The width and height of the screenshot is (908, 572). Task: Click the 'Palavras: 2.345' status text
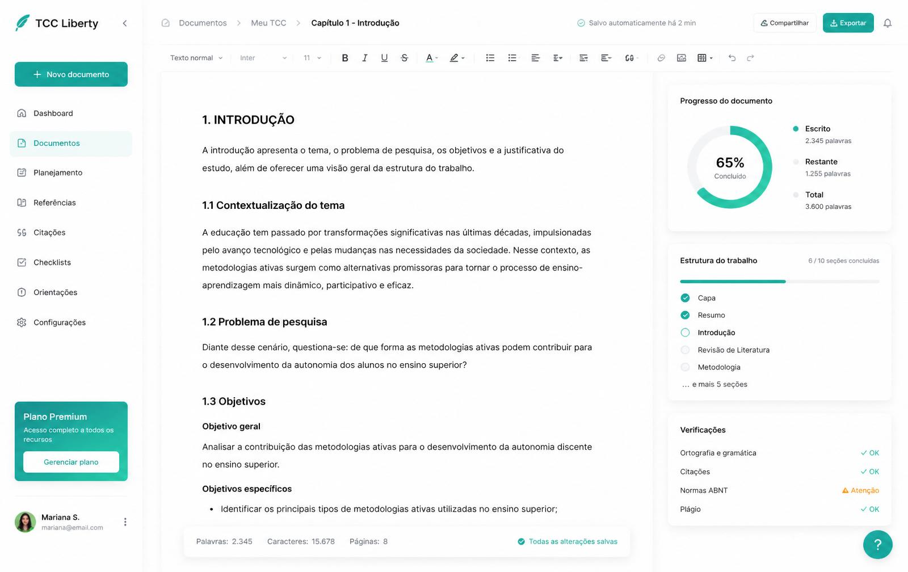coord(224,541)
